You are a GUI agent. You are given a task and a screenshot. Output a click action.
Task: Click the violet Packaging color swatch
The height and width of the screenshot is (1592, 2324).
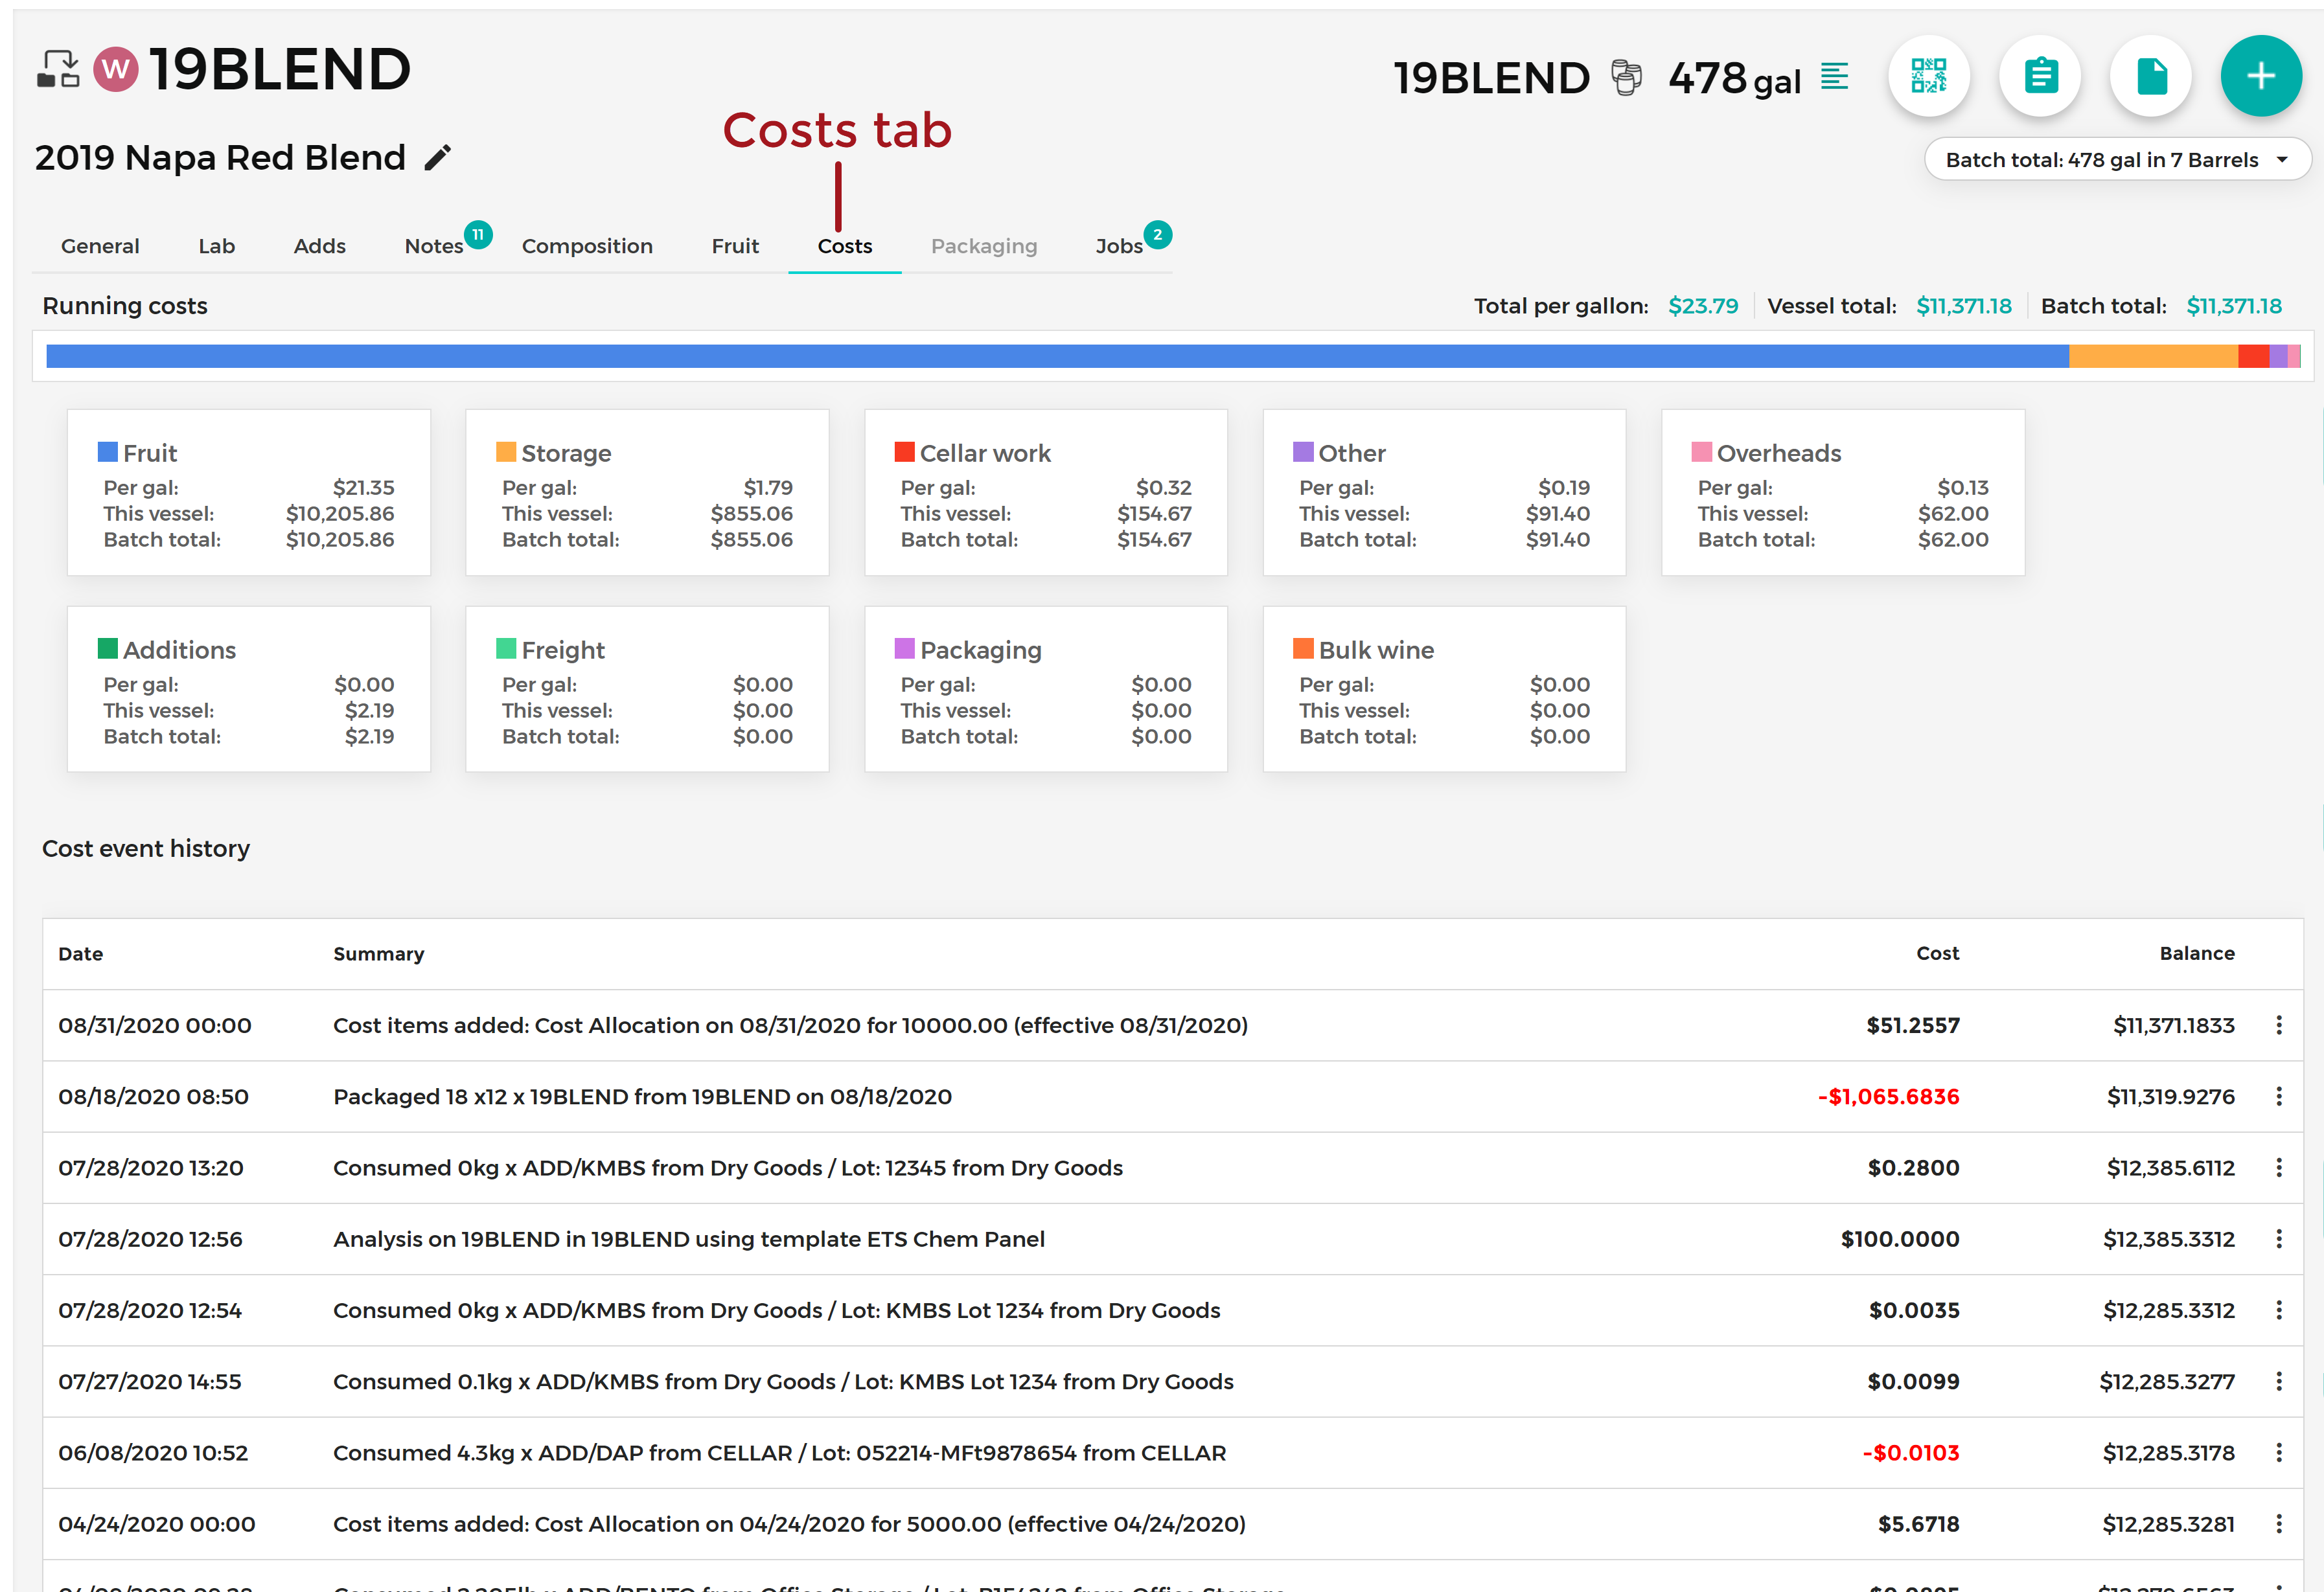pyautogui.click(x=905, y=648)
